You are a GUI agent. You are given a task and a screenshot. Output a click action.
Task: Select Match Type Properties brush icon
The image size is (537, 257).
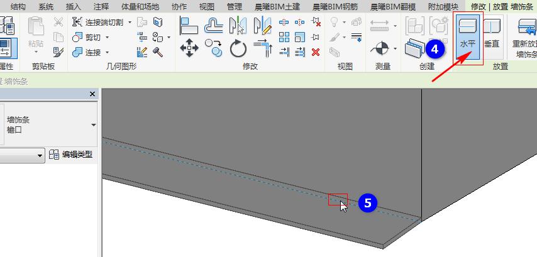58,52
